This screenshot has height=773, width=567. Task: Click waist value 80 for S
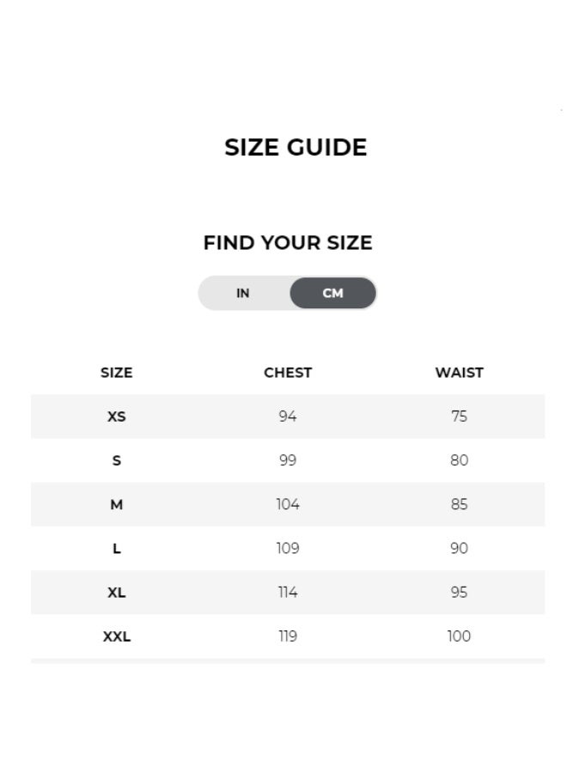(x=460, y=460)
